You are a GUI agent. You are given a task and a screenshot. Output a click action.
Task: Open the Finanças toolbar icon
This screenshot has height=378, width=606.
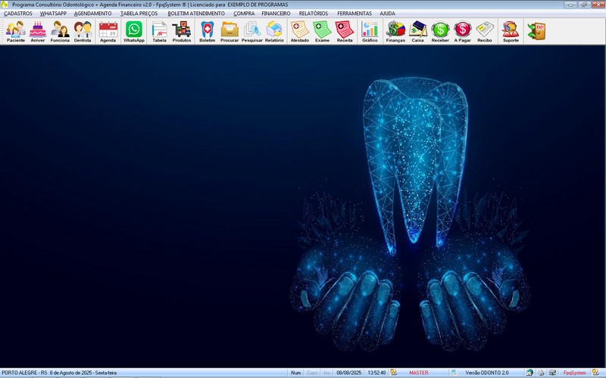pyautogui.click(x=395, y=30)
